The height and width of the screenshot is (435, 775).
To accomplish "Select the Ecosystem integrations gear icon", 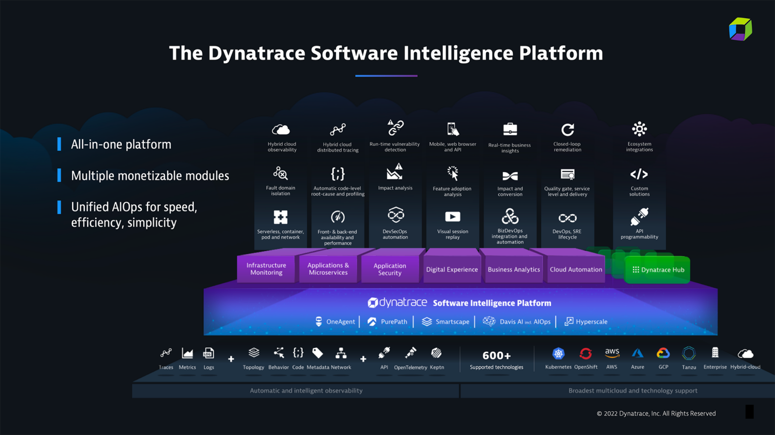I will point(639,129).
